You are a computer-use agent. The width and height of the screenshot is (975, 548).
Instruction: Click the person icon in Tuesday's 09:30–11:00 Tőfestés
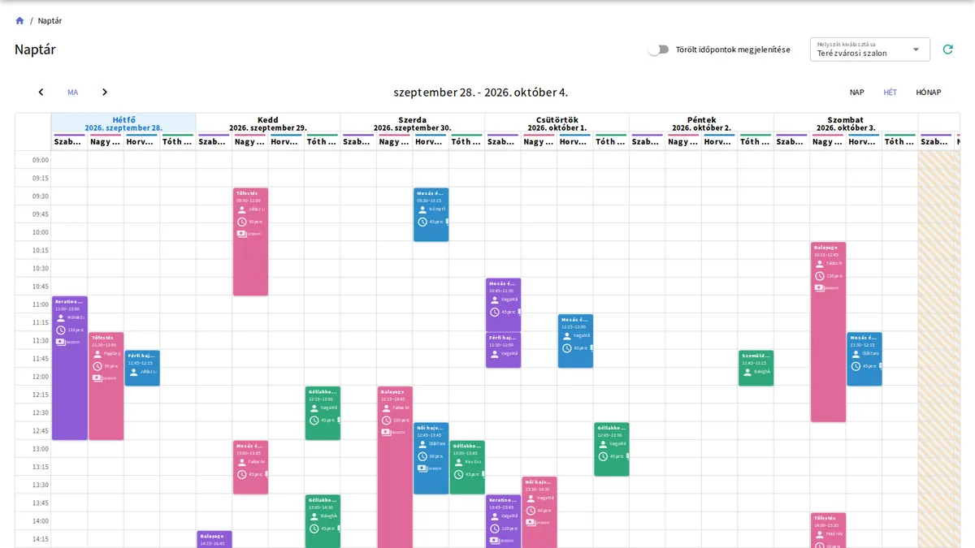point(241,209)
